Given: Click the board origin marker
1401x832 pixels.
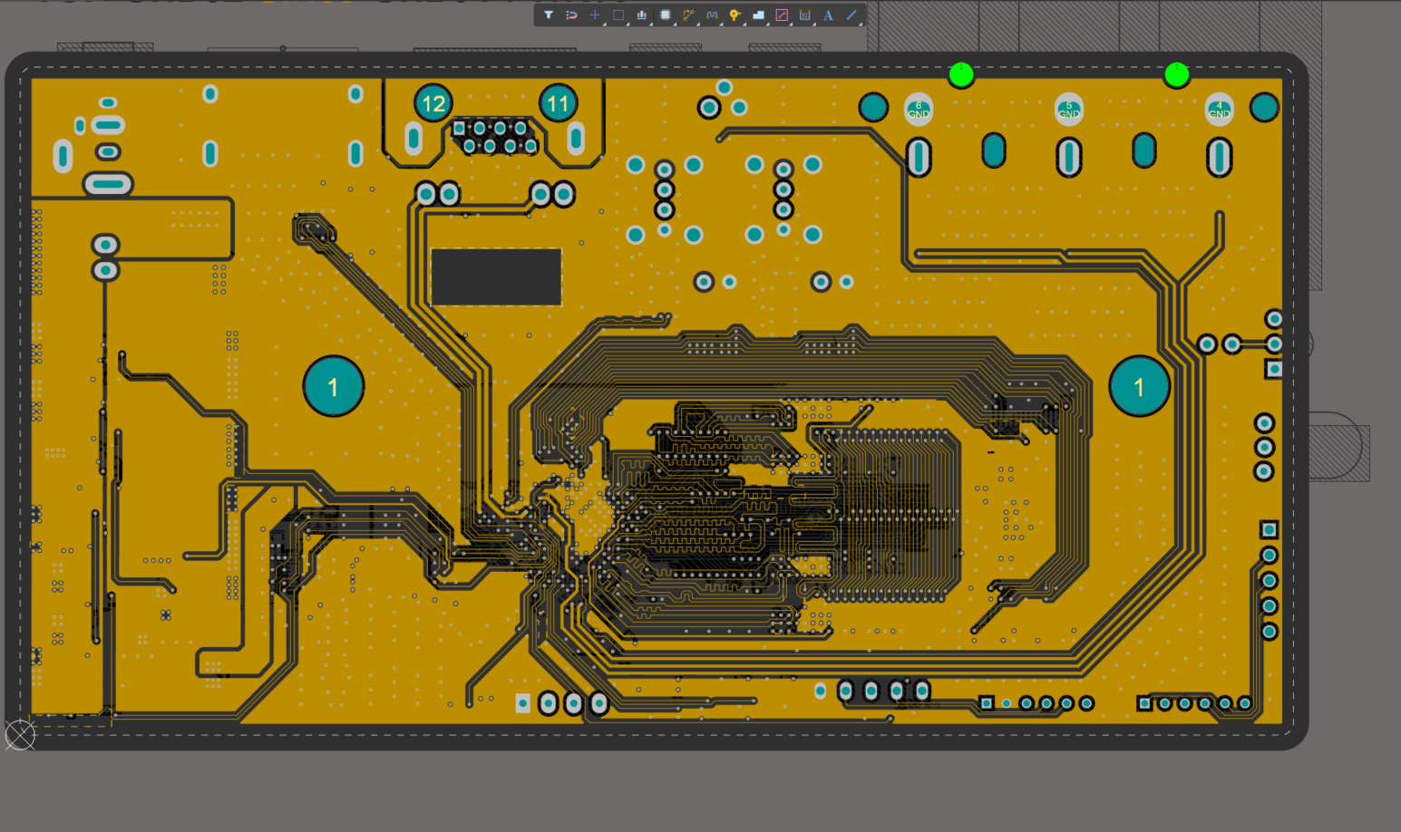Looking at the screenshot, I should (x=20, y=735).
